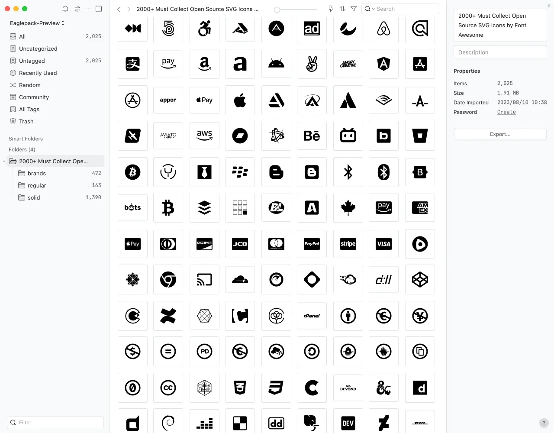Open the notifications bell
Screen dimensions: 554x433
[65, 9]
